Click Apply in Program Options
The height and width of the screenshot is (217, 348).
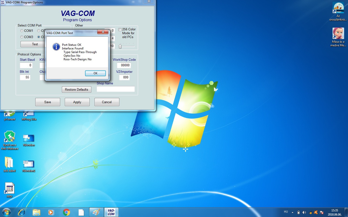77,102
